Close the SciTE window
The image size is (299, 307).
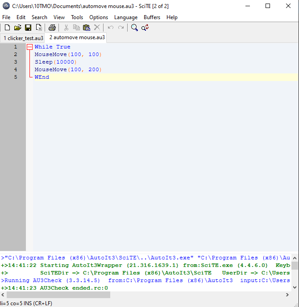click(x=288, y=6)
